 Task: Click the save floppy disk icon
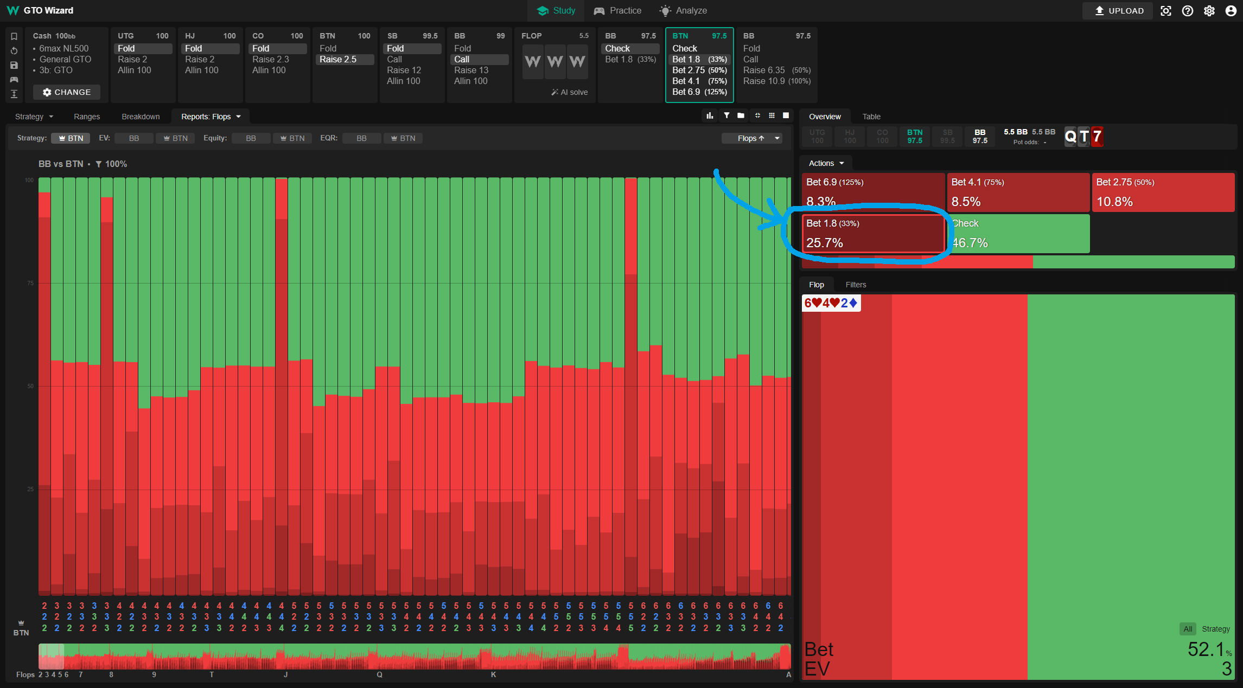tap(14, 65)
